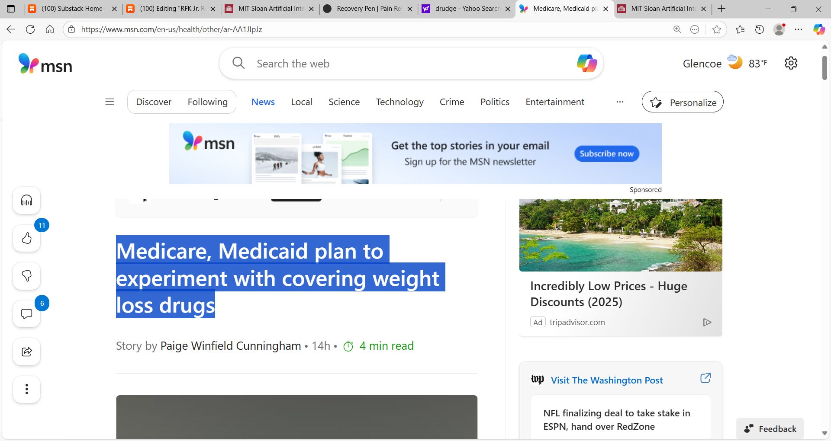
Task: Open Copilot sidebar in Edge toolbar
Action: tap(819, 29)
